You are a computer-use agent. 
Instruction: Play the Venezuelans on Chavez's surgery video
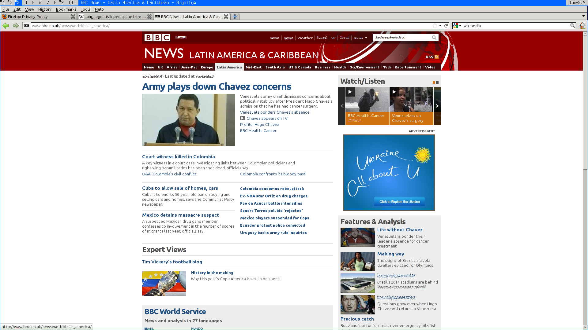394,92
